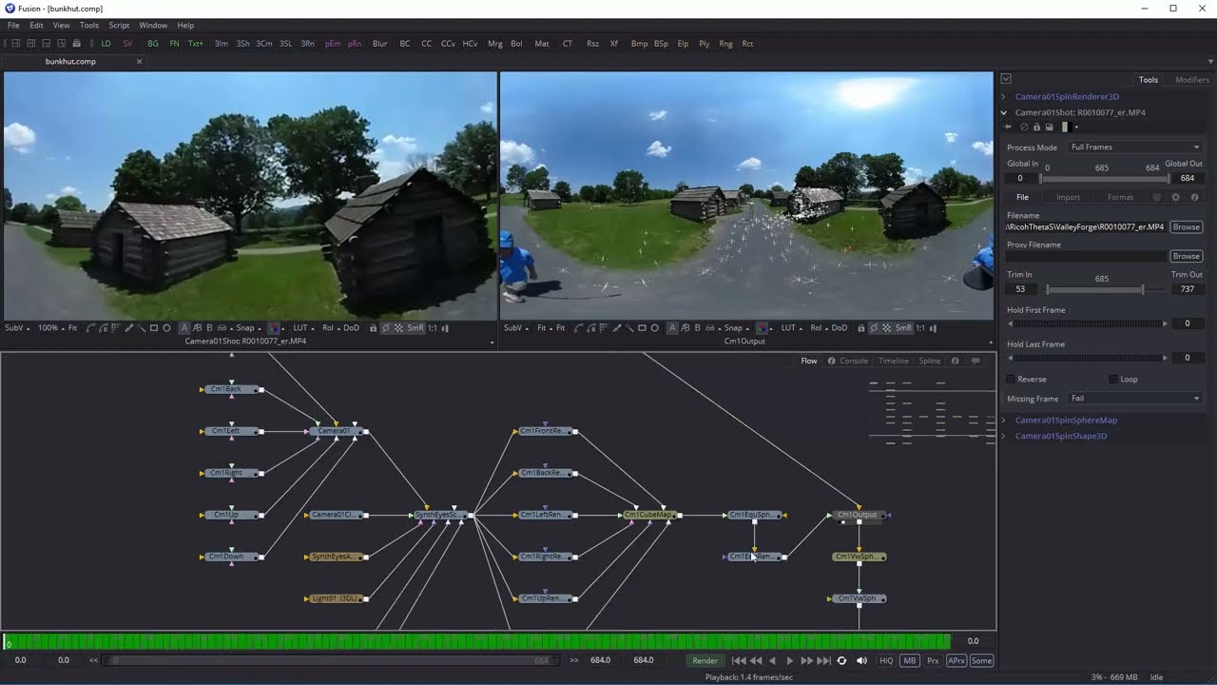This screenshot has width=1217, height=685.
Task: Collapse the Camera01Shot tool controls
Action: [1004, 112]
